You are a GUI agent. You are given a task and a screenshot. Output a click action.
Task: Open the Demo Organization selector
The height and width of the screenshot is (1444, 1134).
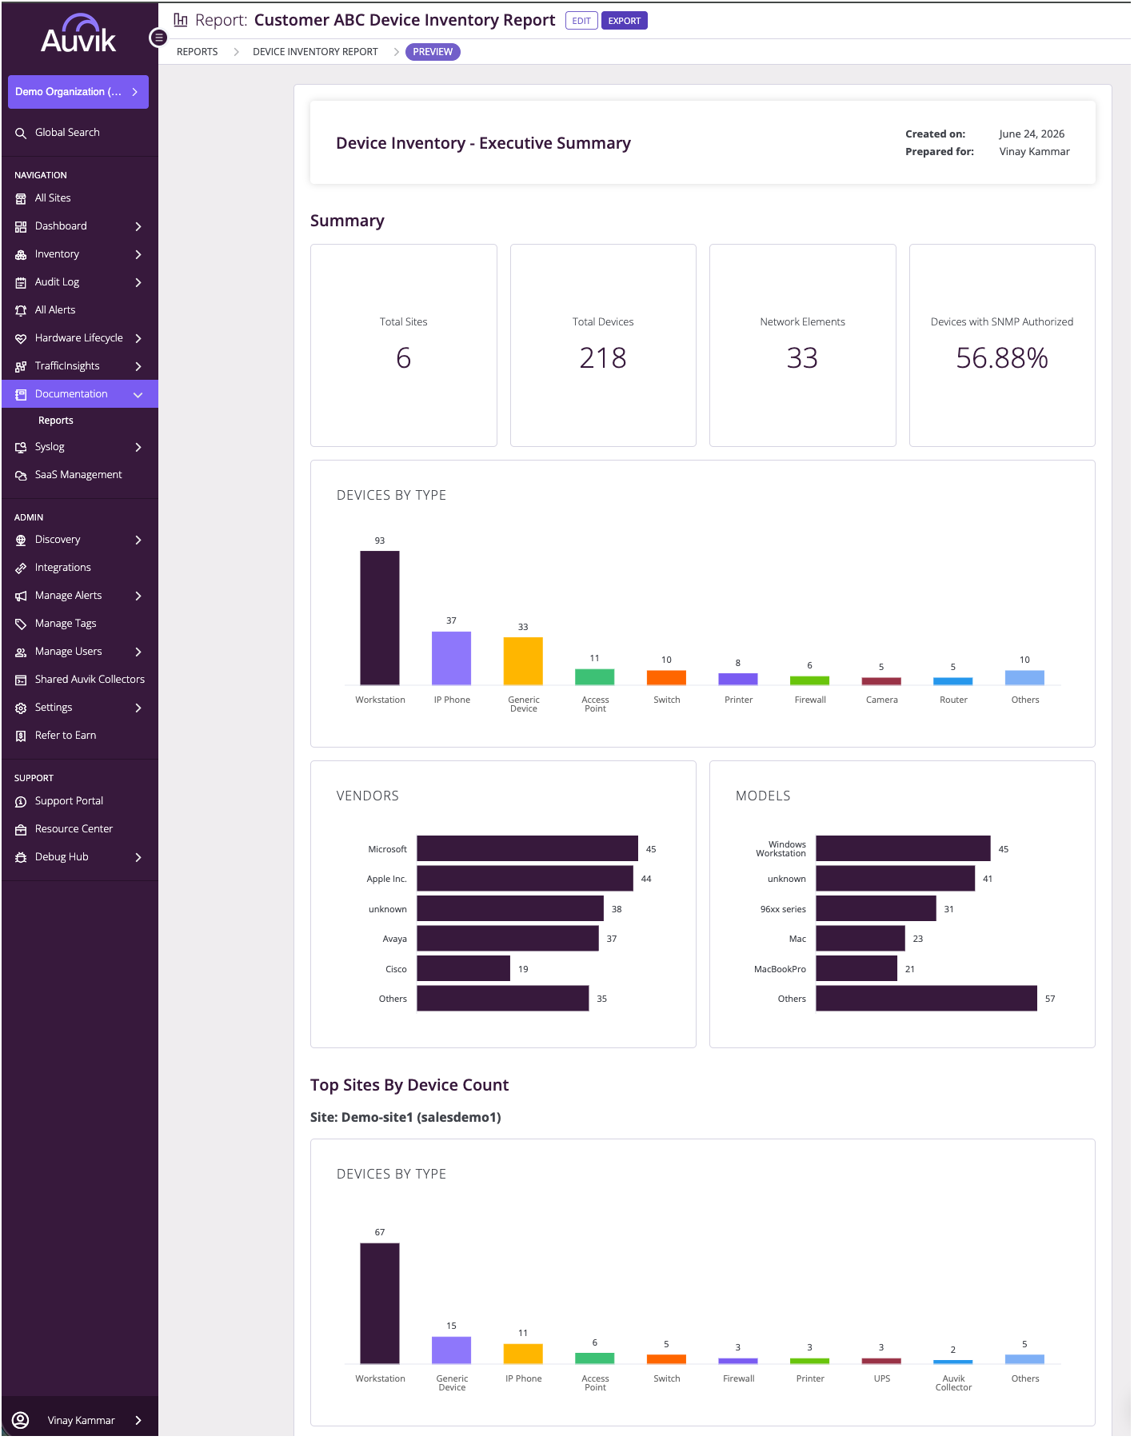[x=78, y=92]
